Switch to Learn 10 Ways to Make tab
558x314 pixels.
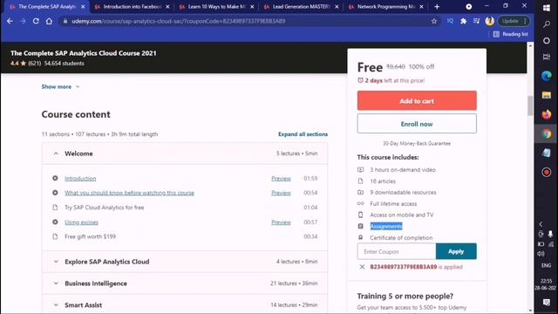(x=216, y=7)
